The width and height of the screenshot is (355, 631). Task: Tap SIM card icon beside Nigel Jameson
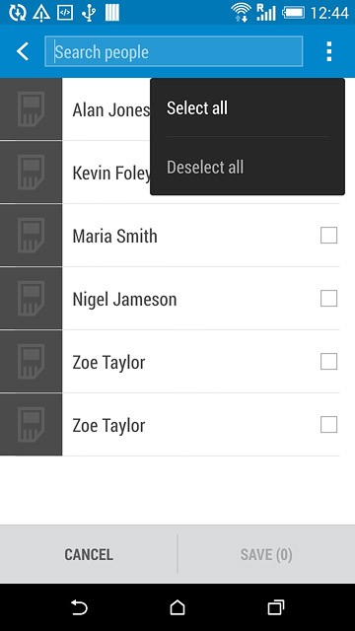tap(31, 299)
